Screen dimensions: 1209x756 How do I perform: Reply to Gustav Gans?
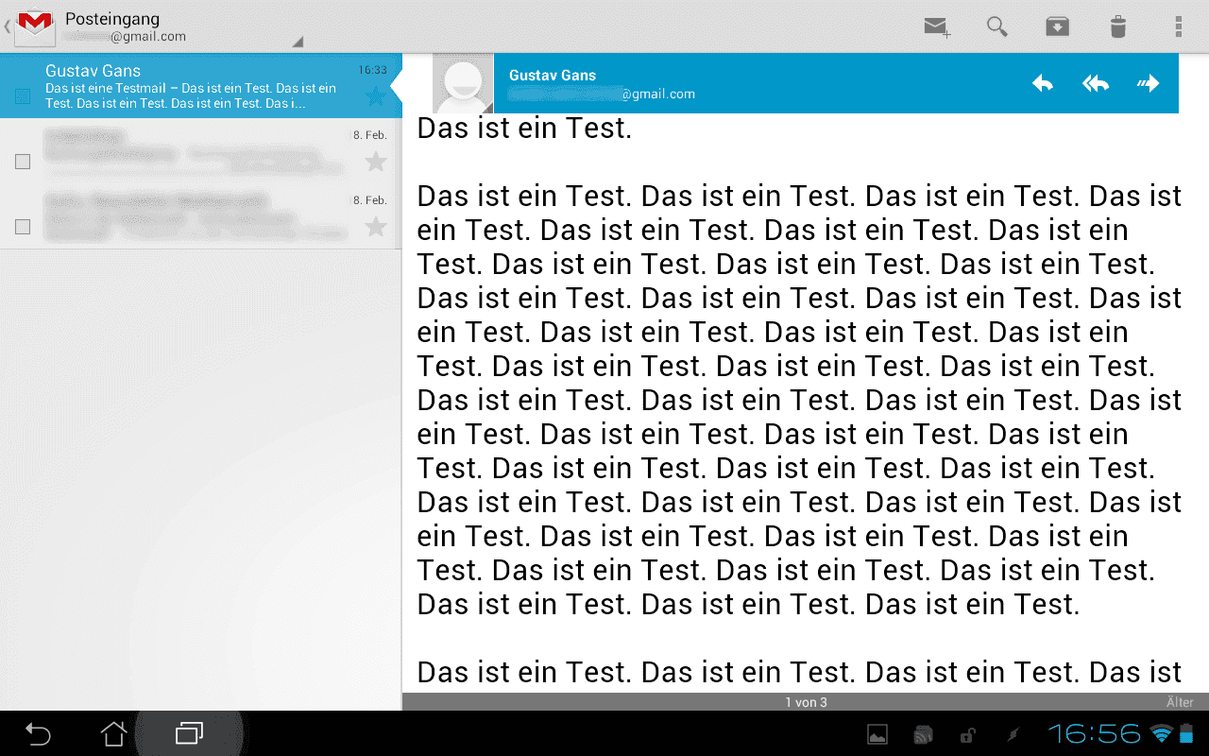click(1042, 84)
